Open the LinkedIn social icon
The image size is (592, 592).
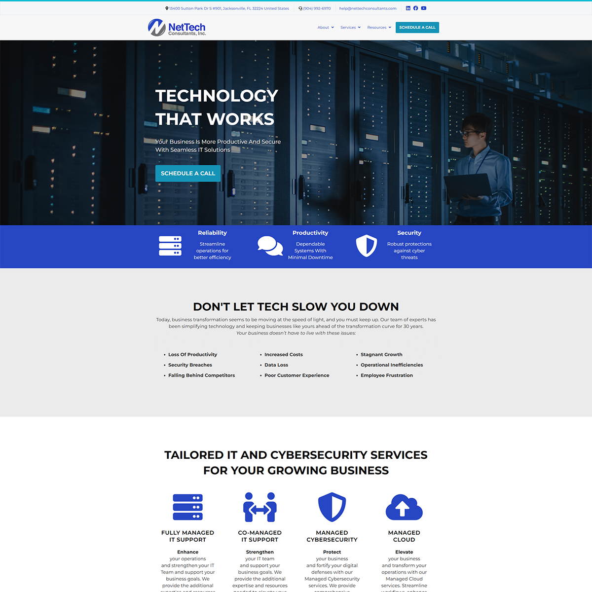(408, 8)
